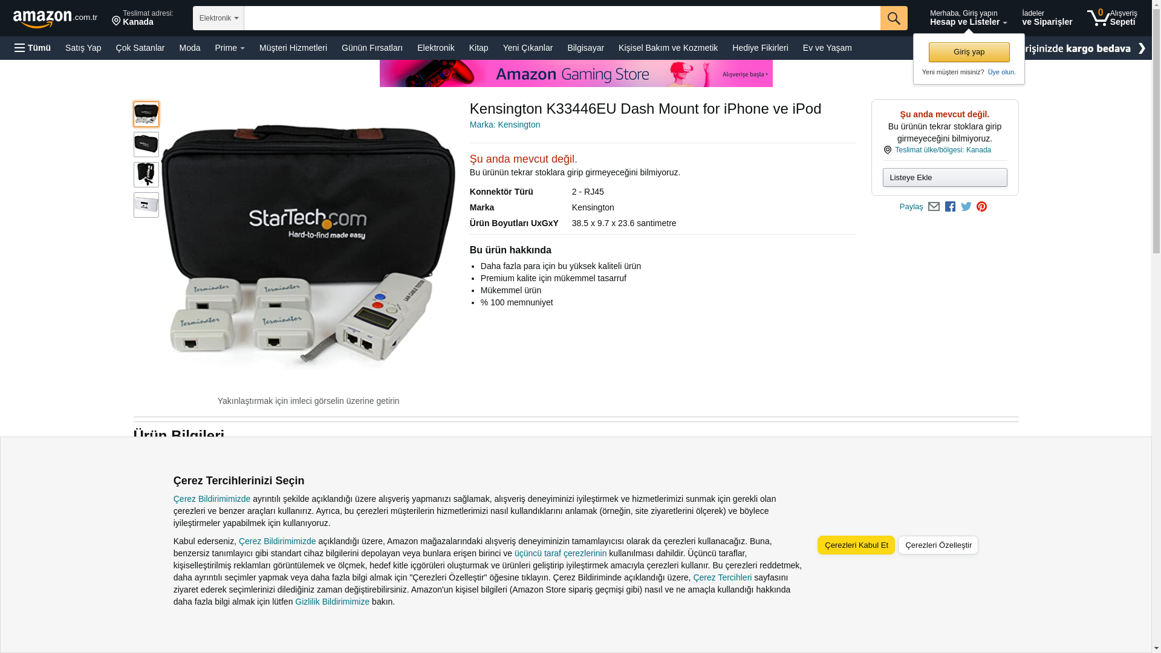The height and width of the screenshot is (653, 1161).
Task: Go to Amazon.com.tr home logo
Action: tap(55, 19)
